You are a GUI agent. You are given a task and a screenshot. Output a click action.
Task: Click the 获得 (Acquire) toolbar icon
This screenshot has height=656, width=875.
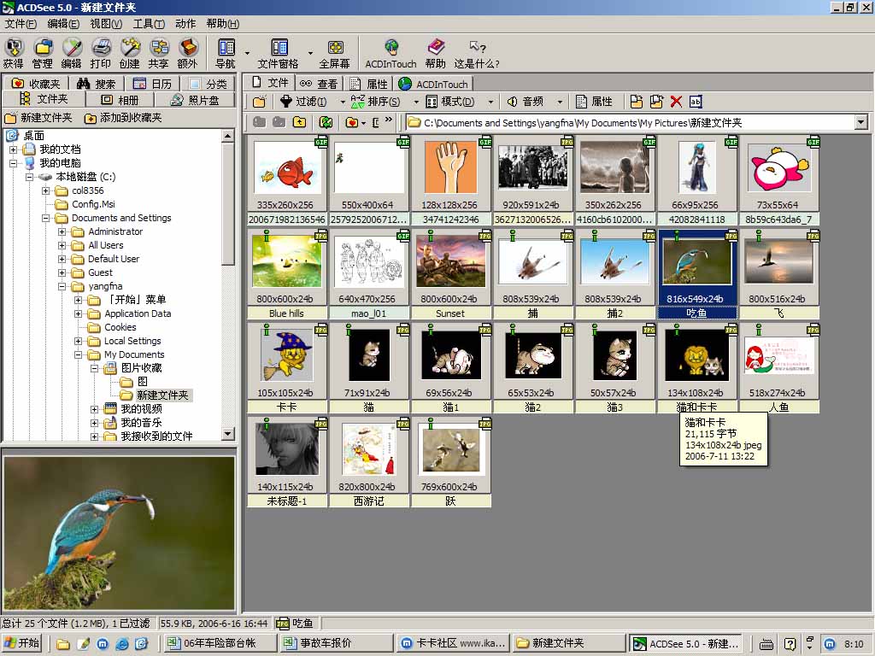(14, 52)
